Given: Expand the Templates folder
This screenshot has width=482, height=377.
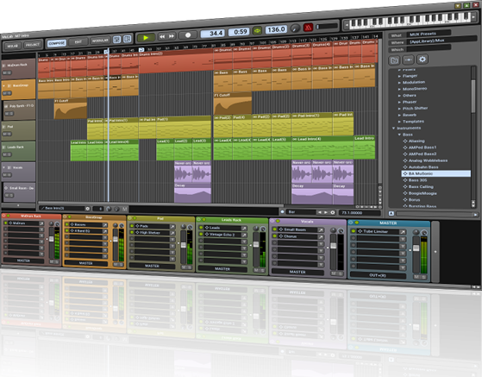Looking at the screenshot, I should pyautogui.click(x=399, y=122).
